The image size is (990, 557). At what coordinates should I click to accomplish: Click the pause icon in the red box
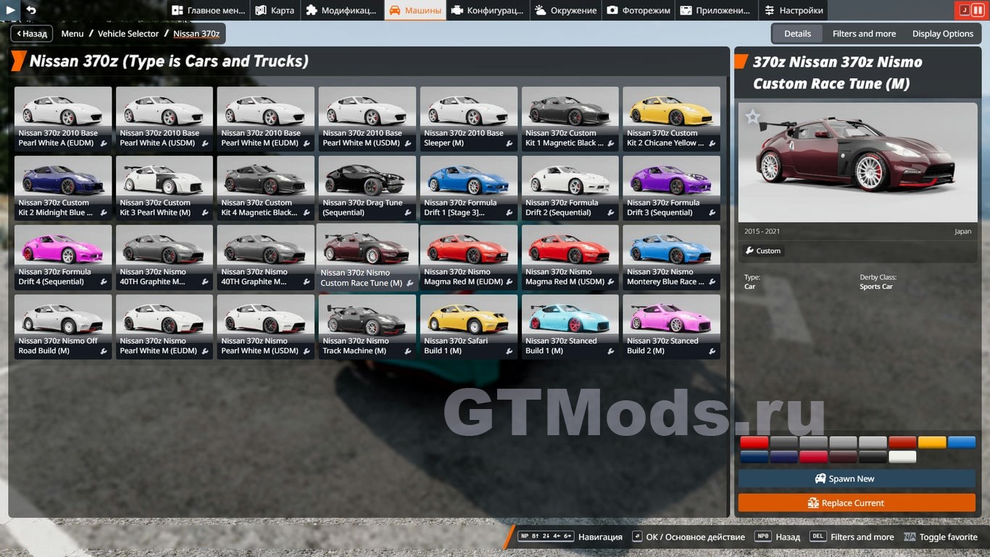point(978,10)
